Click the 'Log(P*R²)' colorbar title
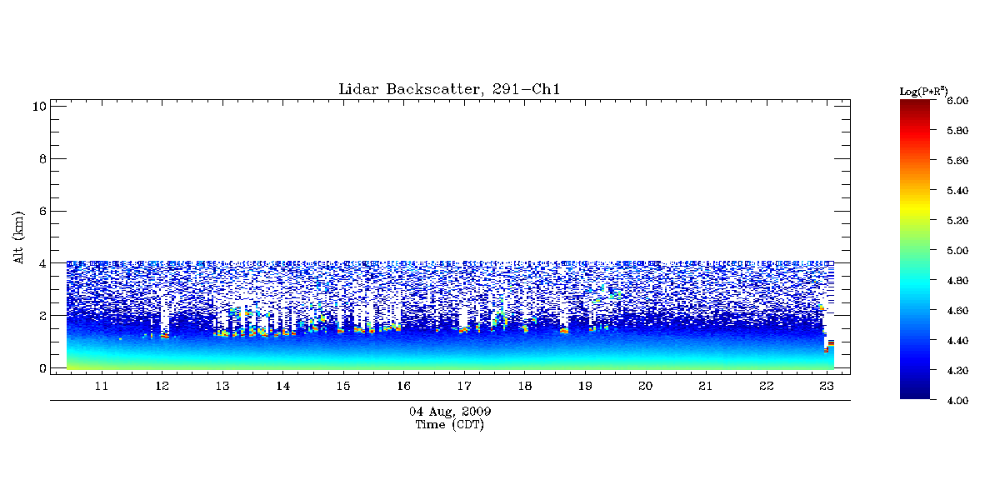The height and width of the screenshot is (500, 1000). (x=924, y=90)
